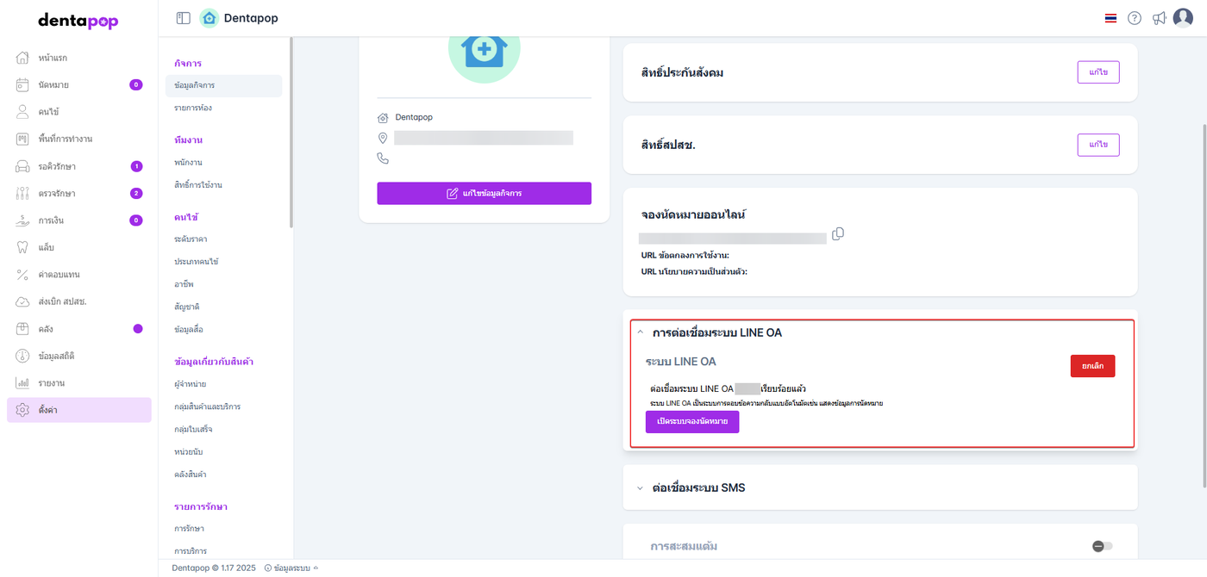Click the URL นโยบายความเป็นส่วนตัว label
The image size is (1207, 577).
pos(694,271)
